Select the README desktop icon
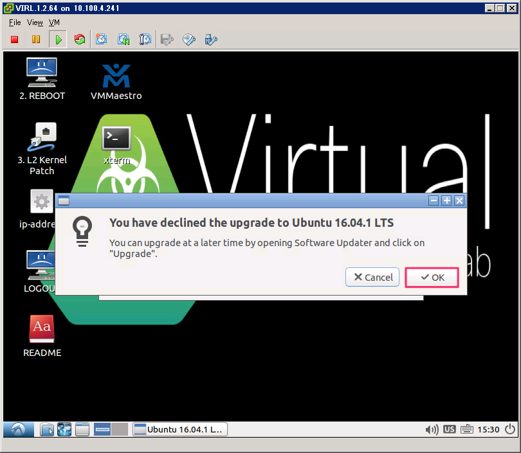Viewport: 521px width, 453px height. 42,336
